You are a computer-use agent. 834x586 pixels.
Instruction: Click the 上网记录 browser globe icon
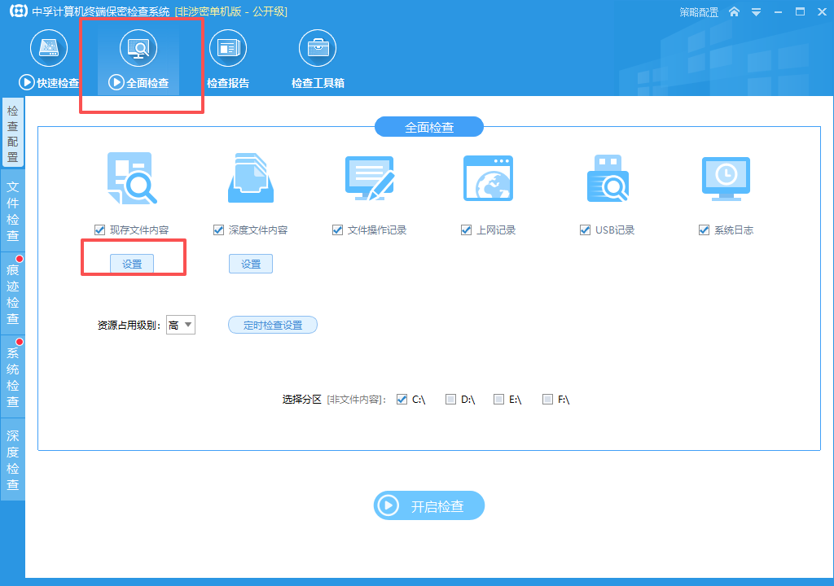[x=489, y=178]
